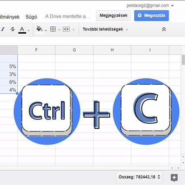185x185 pixels.
Task: Click the scroll up arrow
Action: pos(183,157)
